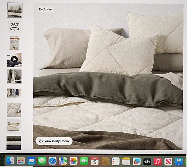
Task: Open Freeform from the dock
Action: (137, 161)
